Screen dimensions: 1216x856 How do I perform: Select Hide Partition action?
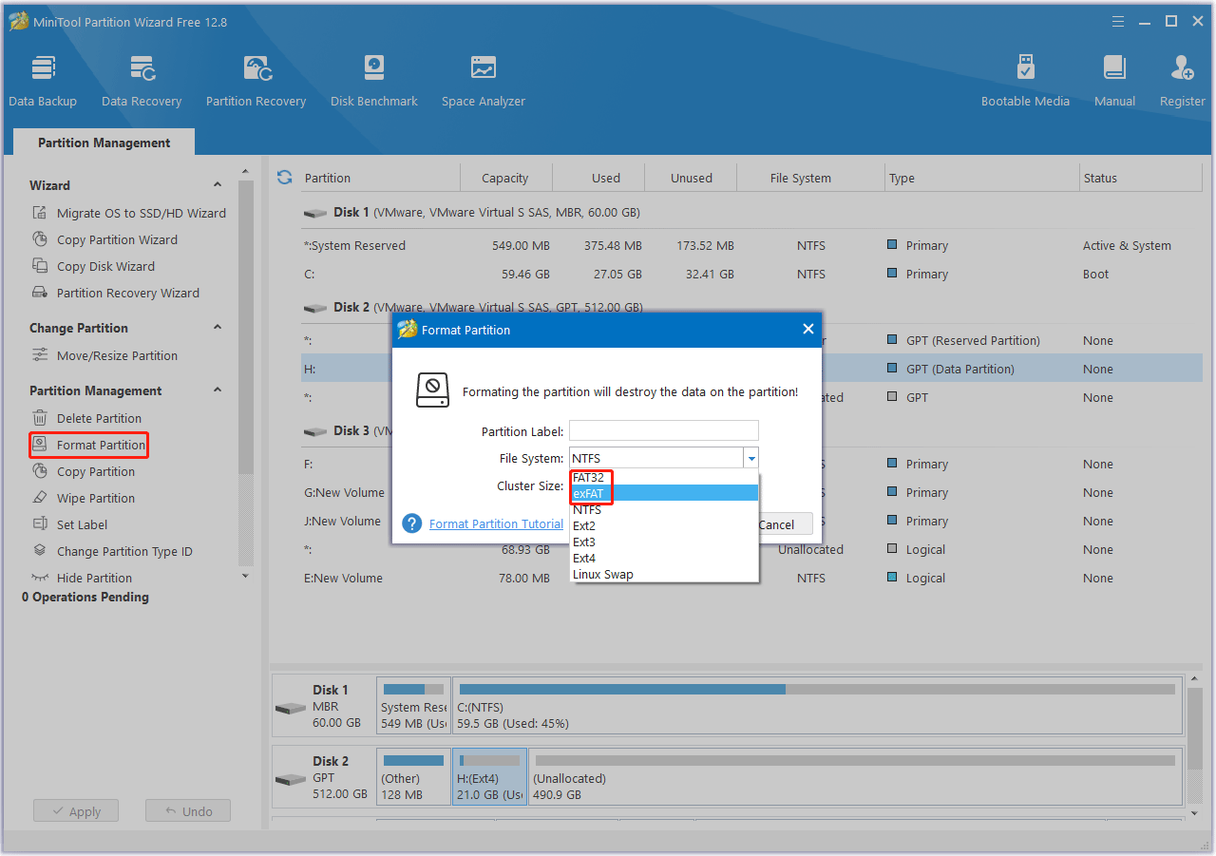(x=82, y=578)
